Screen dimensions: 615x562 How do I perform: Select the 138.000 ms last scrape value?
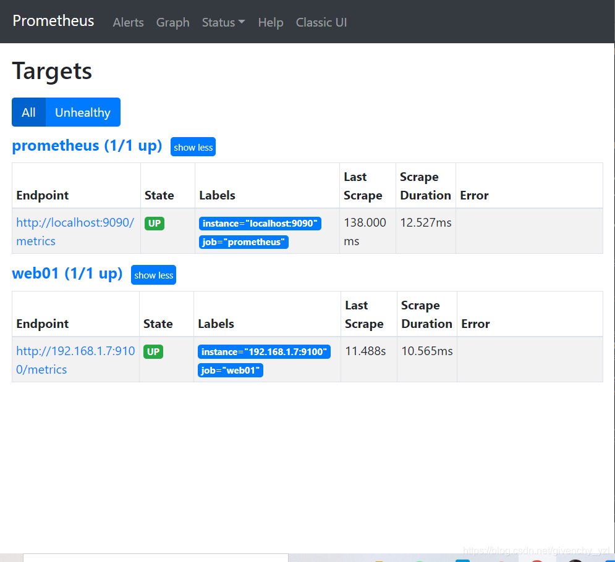coord(365,232)
